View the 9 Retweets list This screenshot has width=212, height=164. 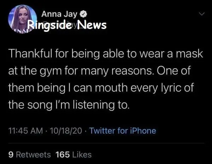[29, 154]
